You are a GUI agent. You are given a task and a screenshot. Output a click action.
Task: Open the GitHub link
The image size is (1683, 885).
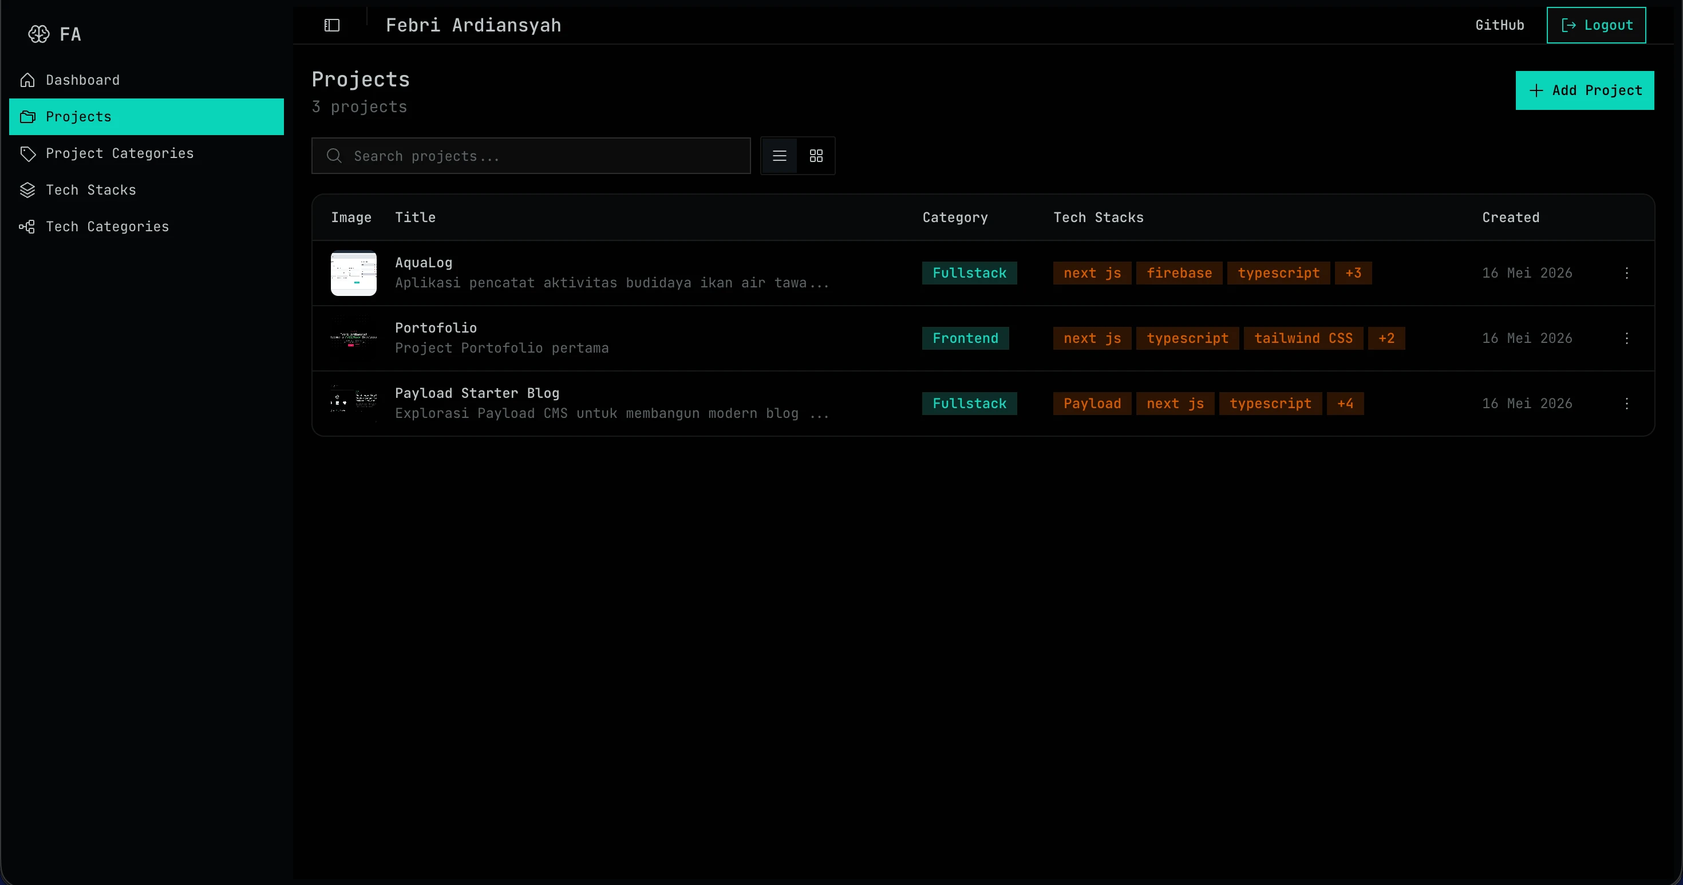pos(1499,25)
